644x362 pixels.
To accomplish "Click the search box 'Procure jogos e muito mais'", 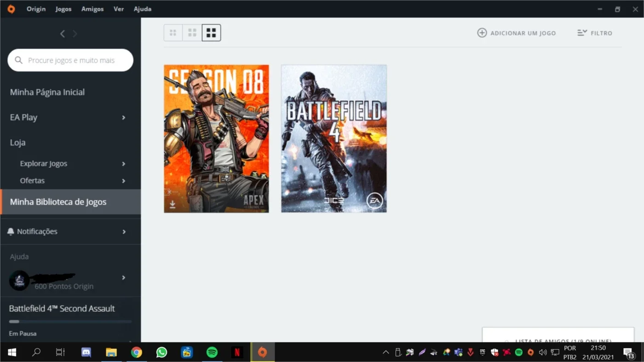I will pos(70,60).
